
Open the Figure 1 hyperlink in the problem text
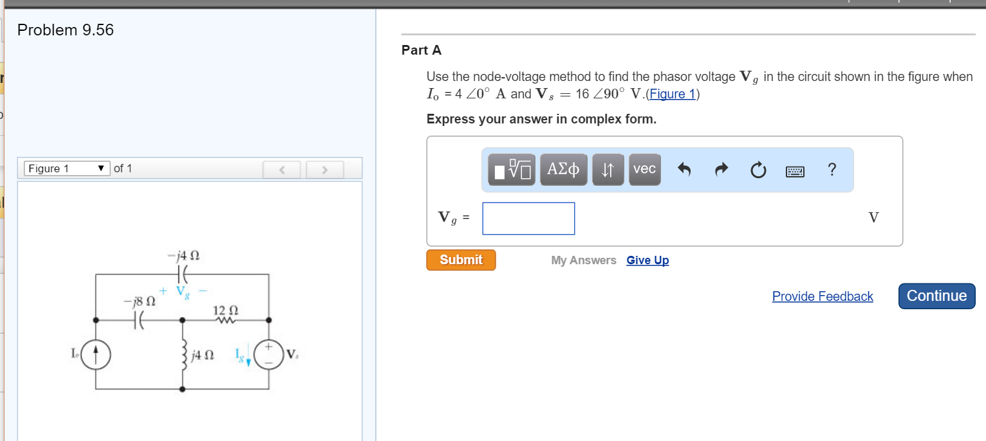coord(672,94)
